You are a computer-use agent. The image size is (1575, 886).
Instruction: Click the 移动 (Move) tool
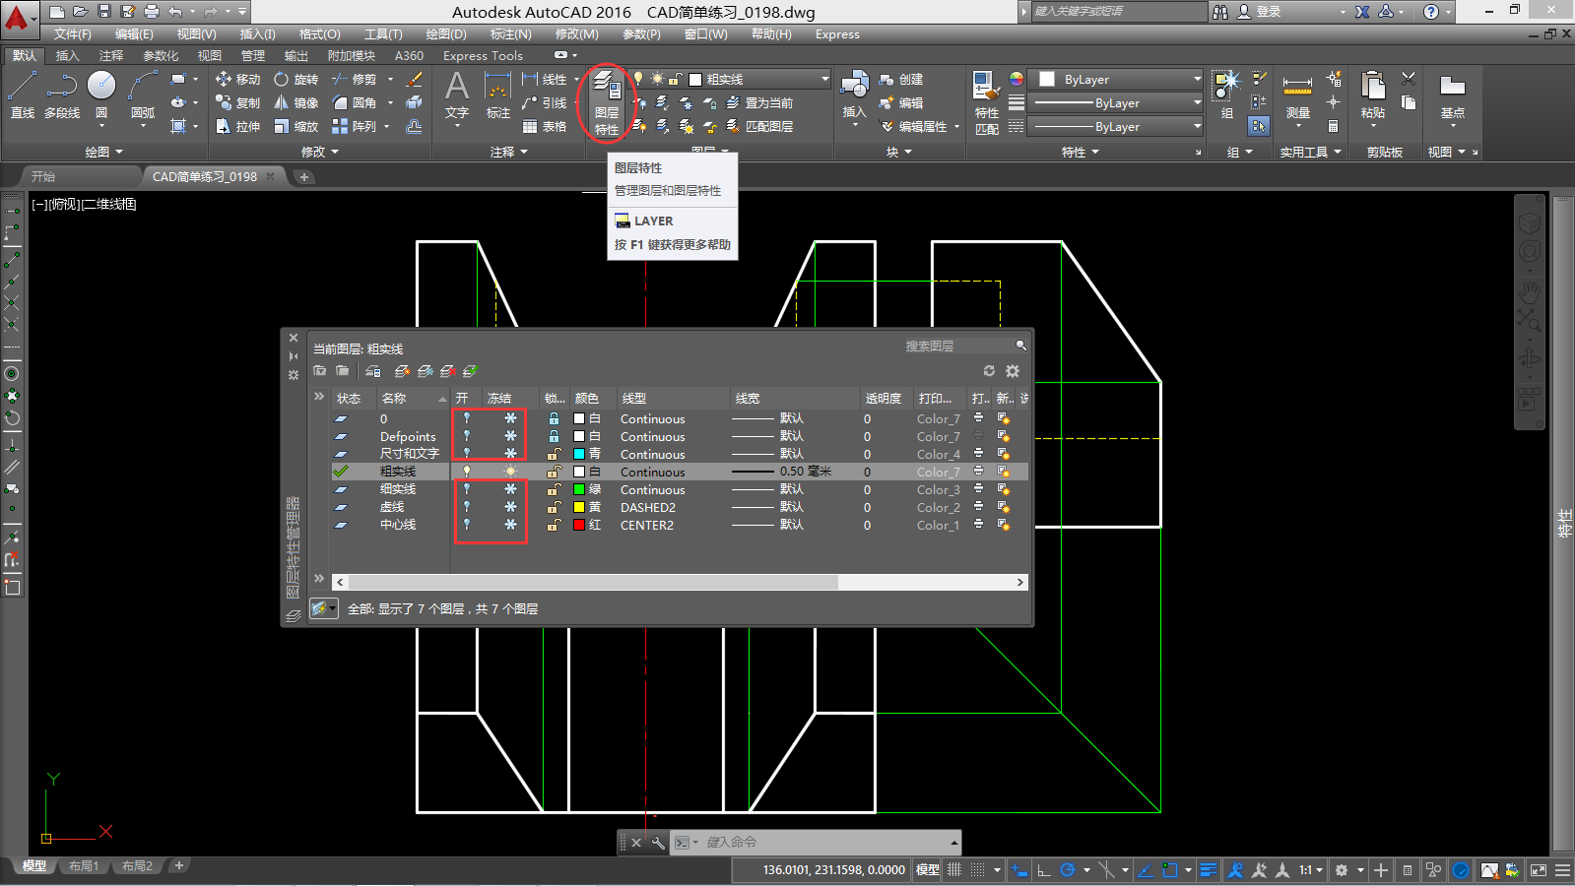point(237,79)
